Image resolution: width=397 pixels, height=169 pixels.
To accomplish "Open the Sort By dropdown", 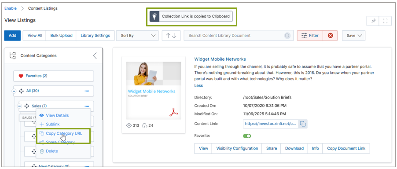I will pyautogui.click(x=137, y=36).
